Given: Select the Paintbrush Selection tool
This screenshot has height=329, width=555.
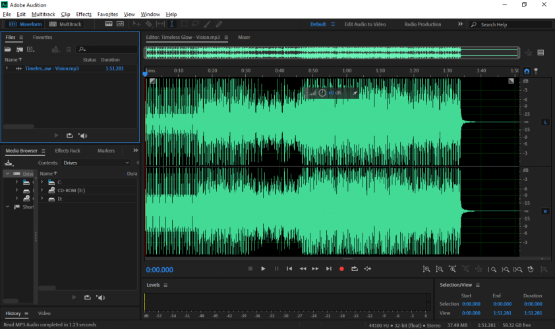Looking at the screenshot, I should pos(207,24).
